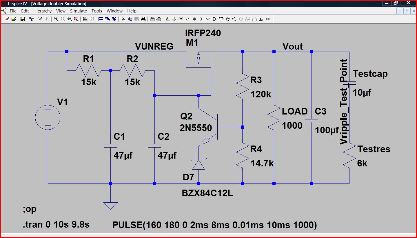Save the schematic with the floppy icon
417x238 pixels.
coord(23,19)
